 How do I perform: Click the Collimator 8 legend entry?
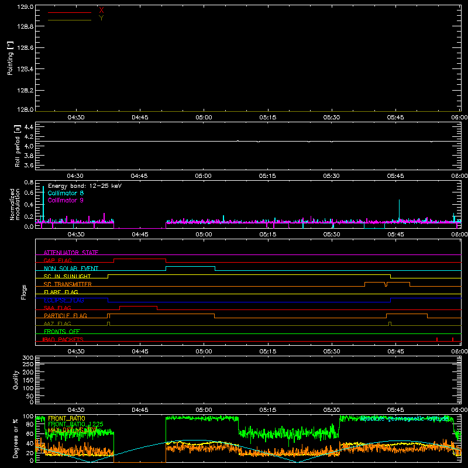coord(66,193)
